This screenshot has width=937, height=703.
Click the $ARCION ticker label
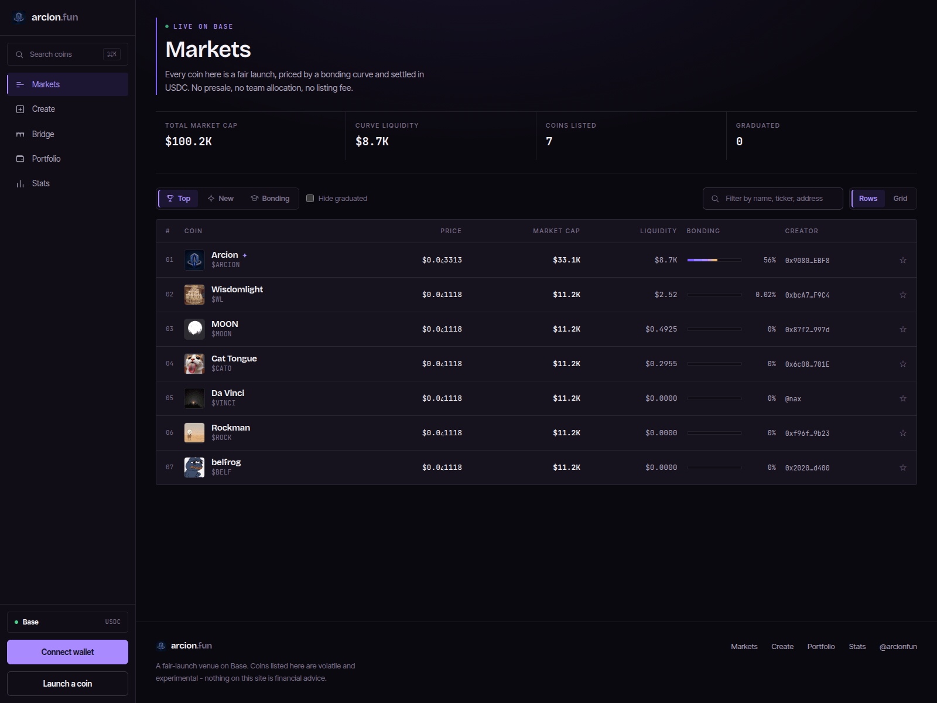coord(225,265)
